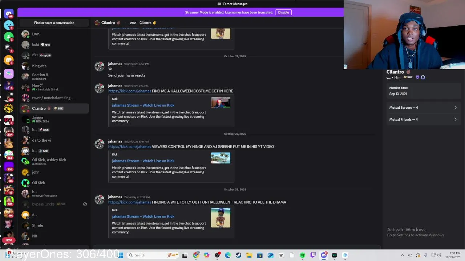Click SBE tag on Cilantro profile
This screenshot has width=465, height=261.
coord(408,78)
